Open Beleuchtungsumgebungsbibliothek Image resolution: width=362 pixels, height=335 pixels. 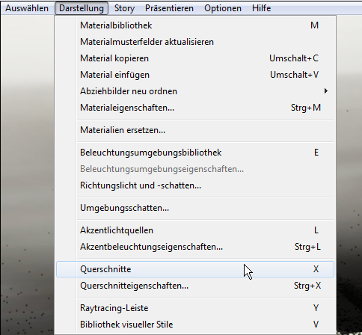(x=195, y=153)
